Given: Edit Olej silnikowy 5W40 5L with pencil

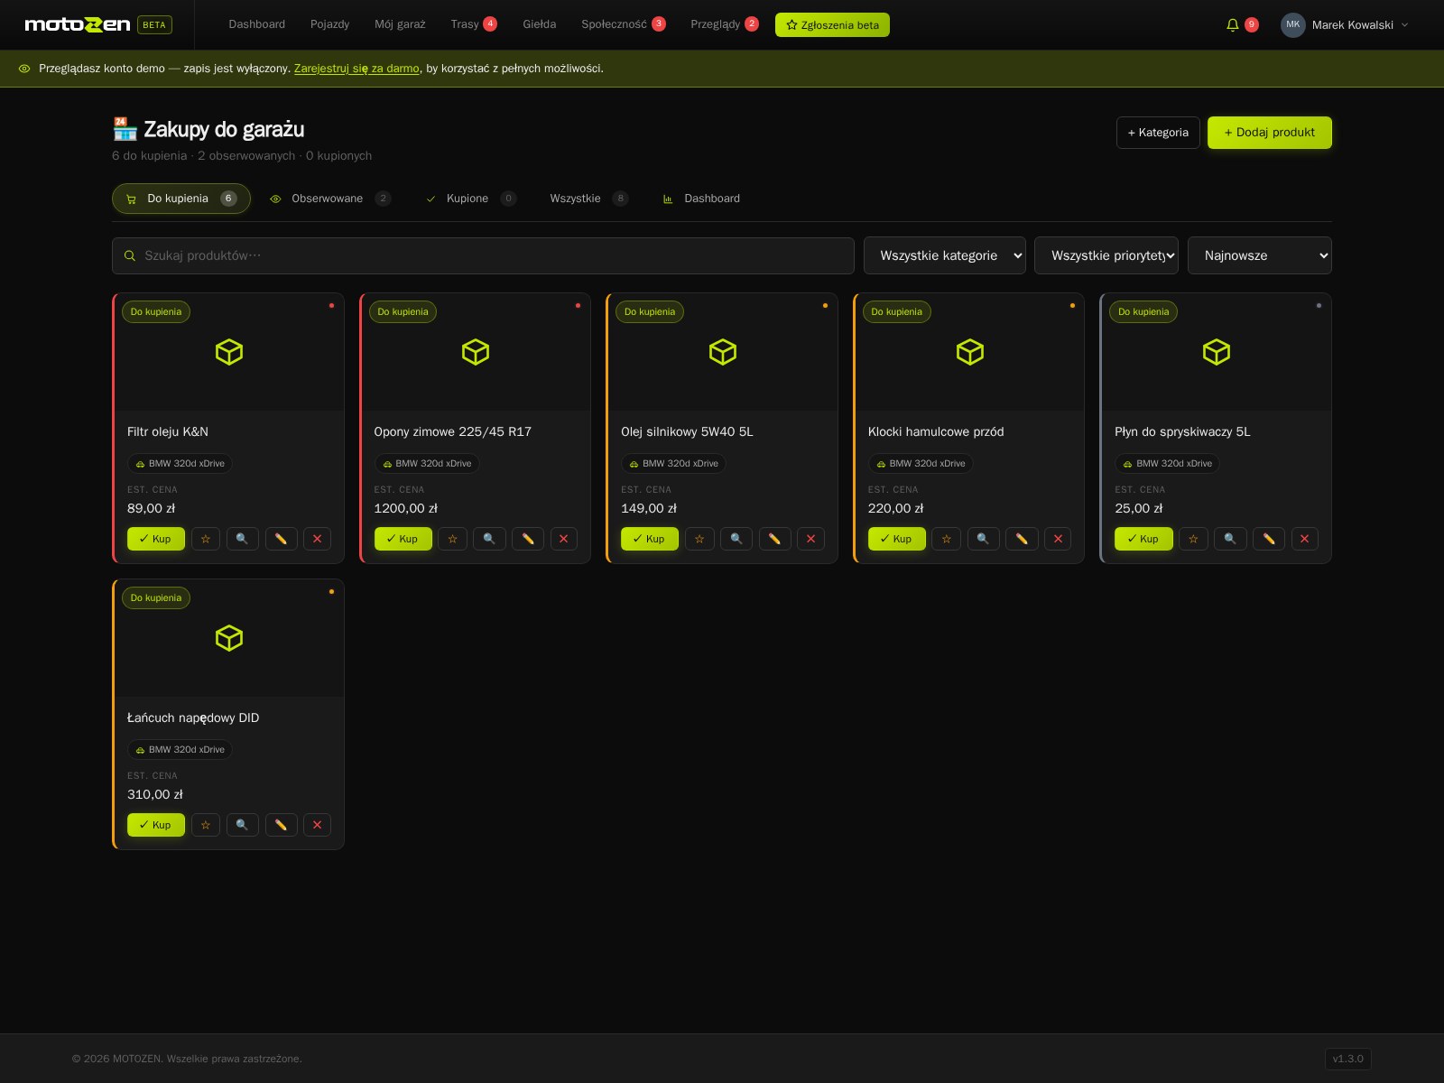Looking at the screenshot, I should pos(774,539).
